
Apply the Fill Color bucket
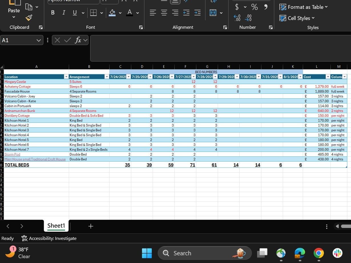click(x=112, y=13)
